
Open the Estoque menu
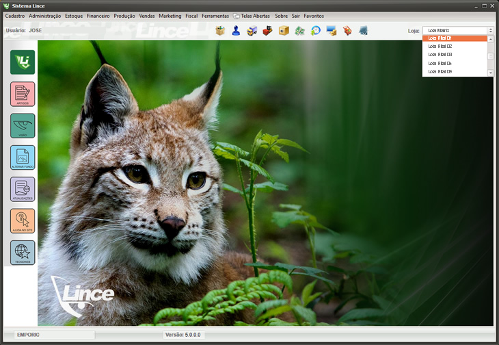[74, 16]
